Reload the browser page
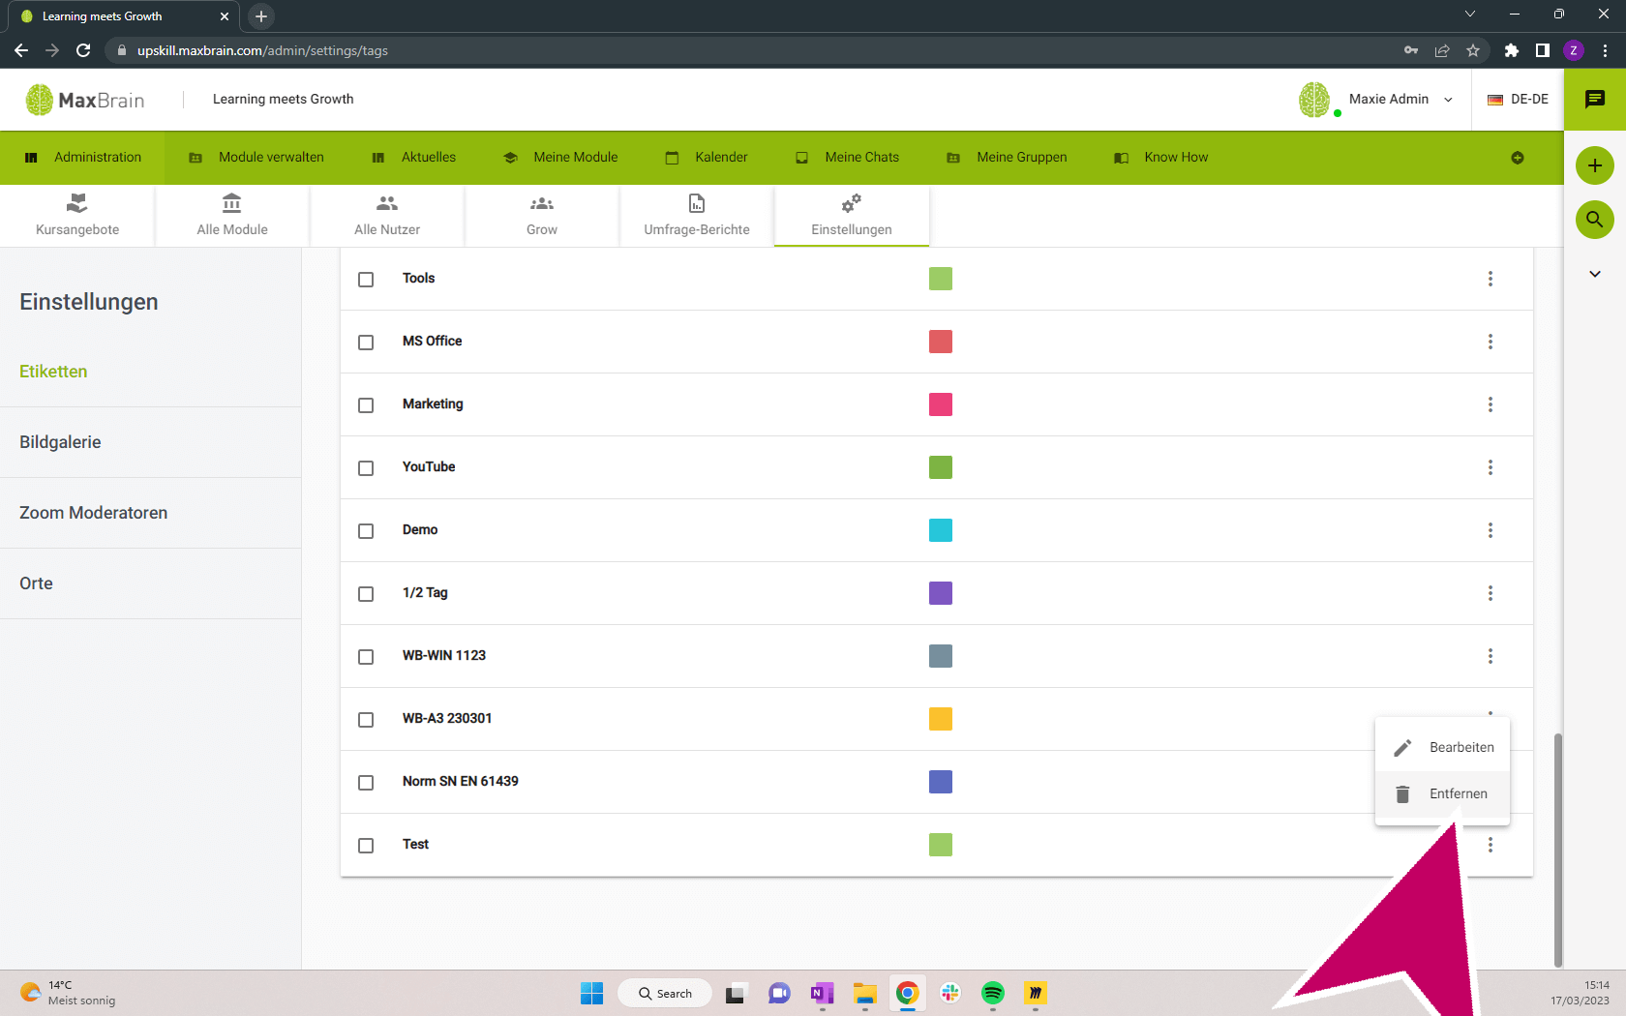This screenshot has width=1626, height=1016. (83, 50)
